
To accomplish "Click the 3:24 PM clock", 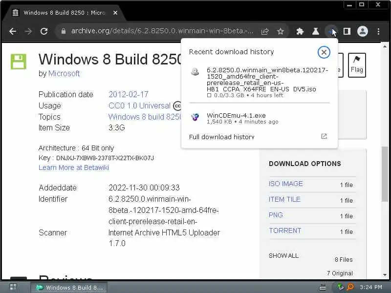I will pos(371,287).
